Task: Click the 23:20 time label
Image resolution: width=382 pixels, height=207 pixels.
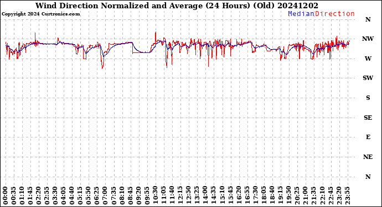Action: click(339, 196)
